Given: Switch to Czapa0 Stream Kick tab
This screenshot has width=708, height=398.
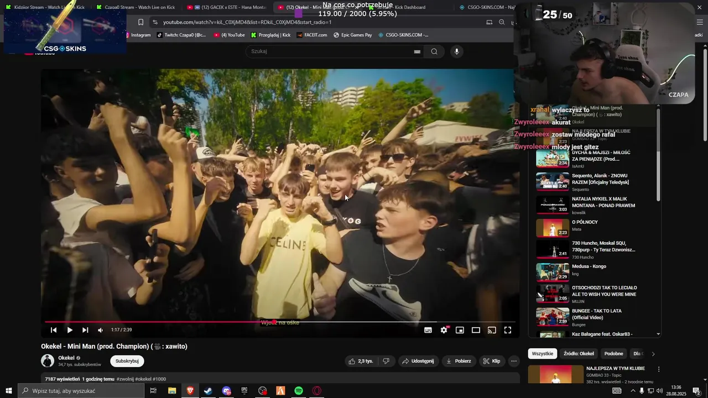Looking at the screenshot, I should (136, 7).
